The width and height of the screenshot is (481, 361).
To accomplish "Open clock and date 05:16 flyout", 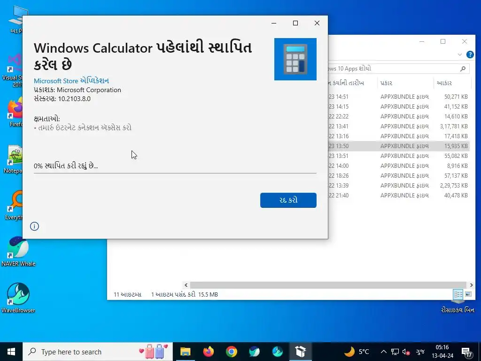I will click(x=442, y=352).
